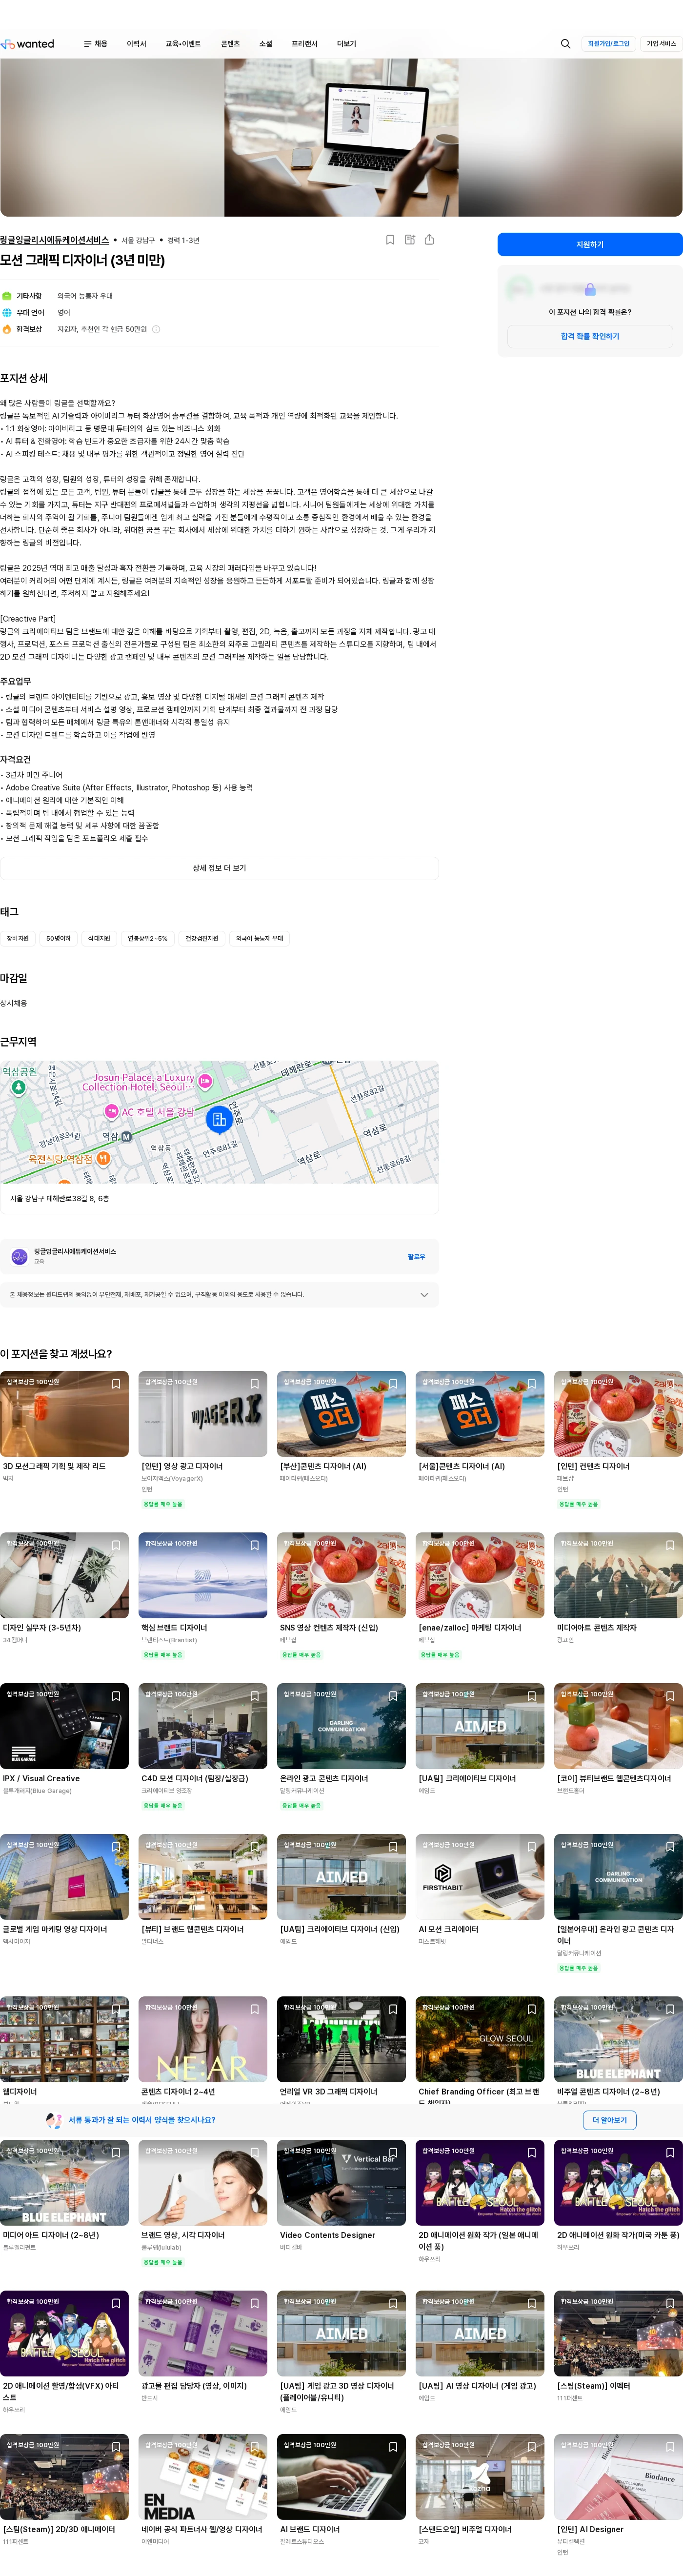This screenshot has height=2576, width=683.
Task: Open the laptop hero image
Action: 341,137
